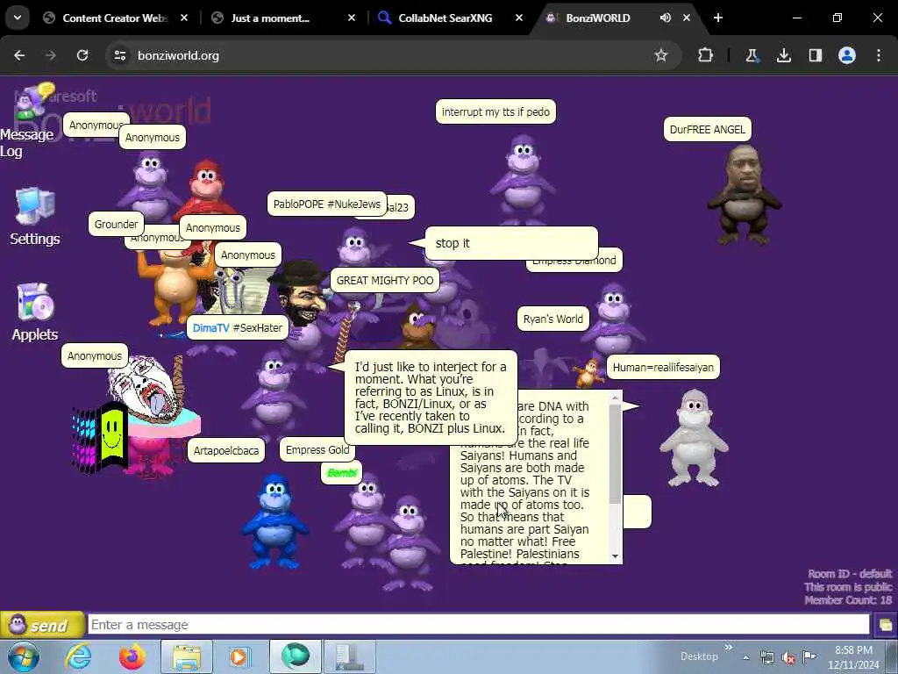898x674 pixels.
Task: Click the Bonzi under 'interrupt my tts' label
Action: point(523,179)
